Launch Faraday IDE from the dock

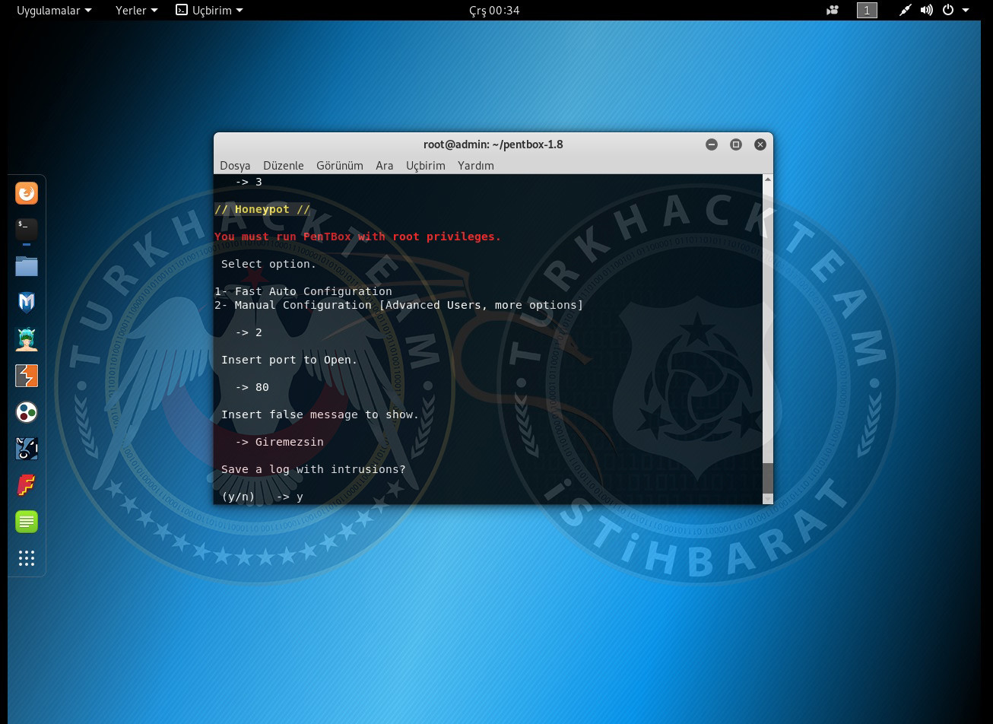[x=27, y=485]
